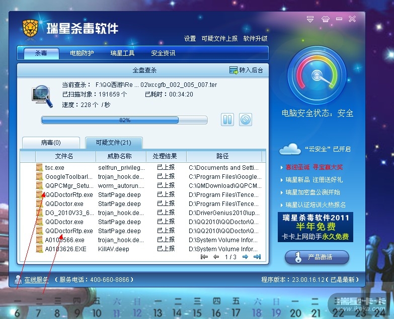Select the tsc.exe file name

54,167
